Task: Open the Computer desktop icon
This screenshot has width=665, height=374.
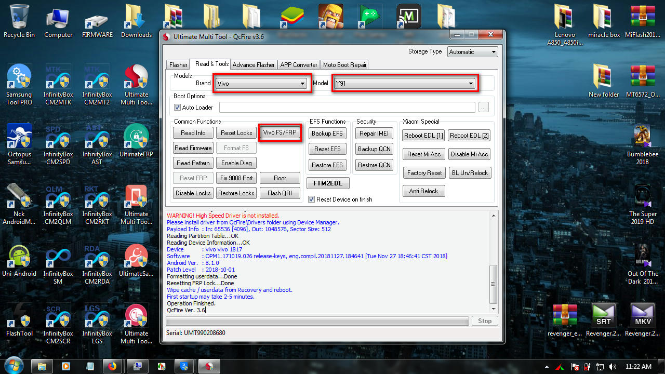Action: (x=58, y=21)
